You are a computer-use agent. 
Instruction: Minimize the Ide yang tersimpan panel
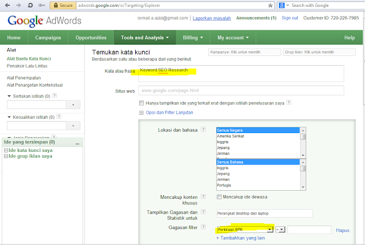click(x=78, y=143)
